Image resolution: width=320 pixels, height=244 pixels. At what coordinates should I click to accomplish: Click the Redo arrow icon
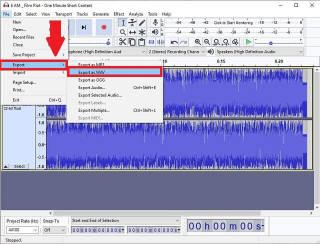point(183,42)
